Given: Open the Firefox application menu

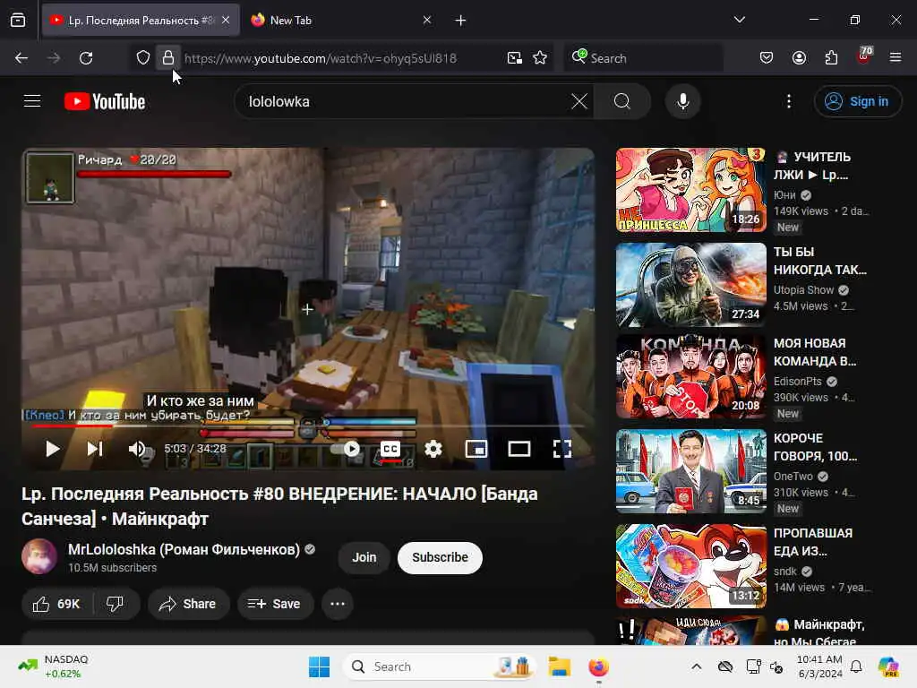Looking at the screenshot, I should coord(896,57).
